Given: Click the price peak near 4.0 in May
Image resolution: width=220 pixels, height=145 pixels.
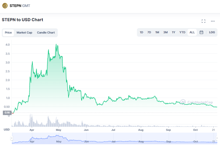Looking at the screenshot, I should 56,44.
